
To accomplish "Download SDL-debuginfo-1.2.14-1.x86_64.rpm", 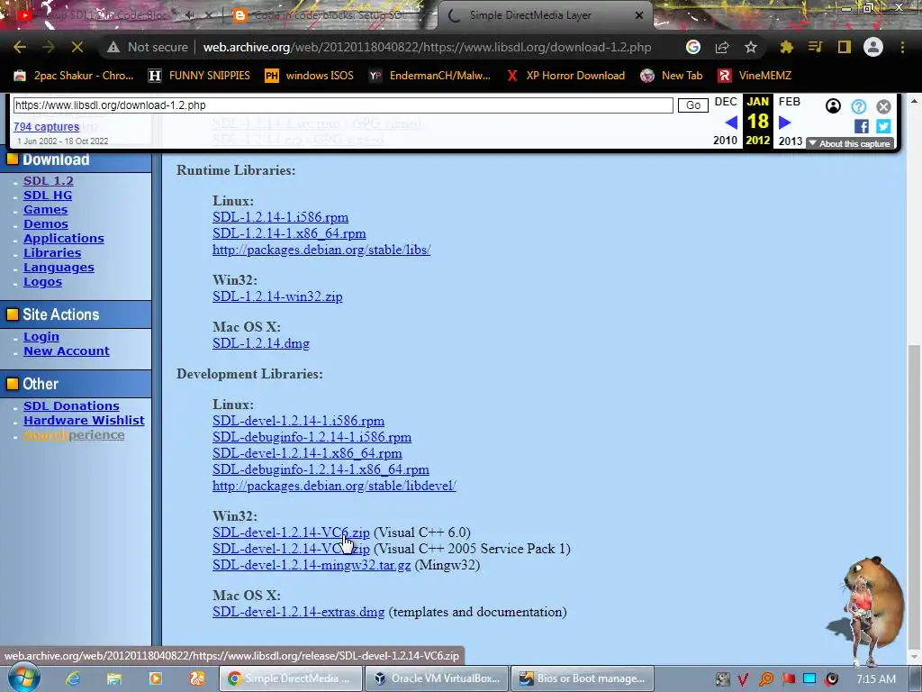I will [321, 469].
